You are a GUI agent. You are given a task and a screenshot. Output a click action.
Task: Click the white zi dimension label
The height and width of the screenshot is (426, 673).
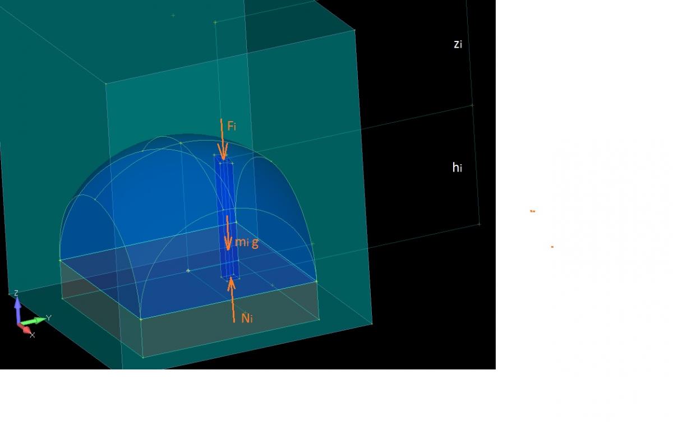click(458, 44)
